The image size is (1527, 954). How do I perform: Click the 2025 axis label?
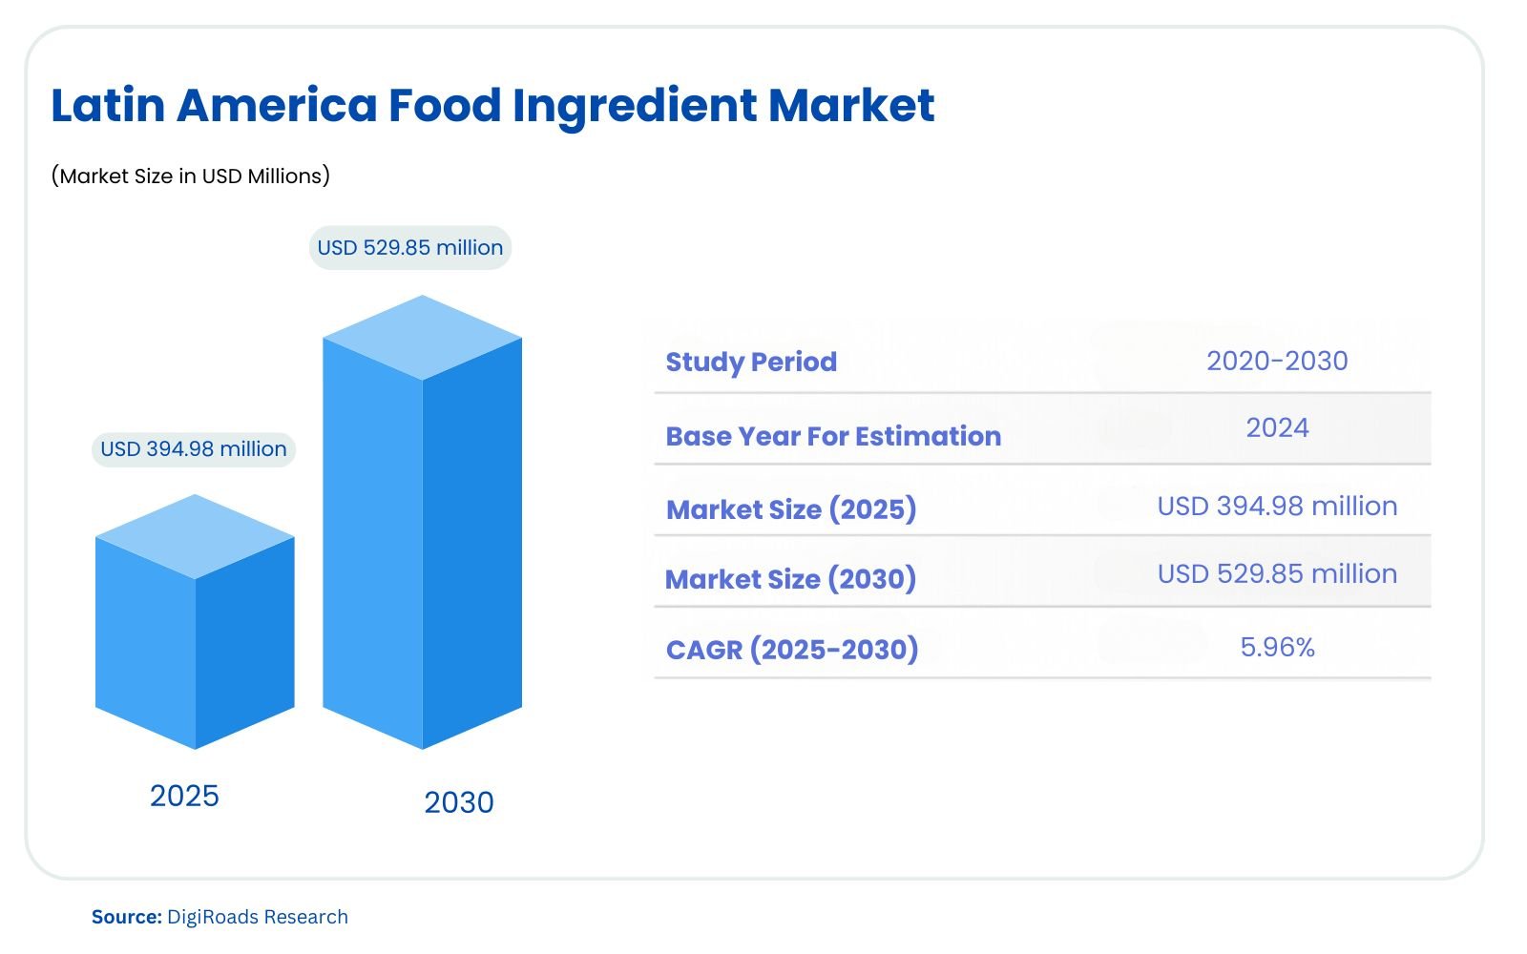click(x=184, y=796)
